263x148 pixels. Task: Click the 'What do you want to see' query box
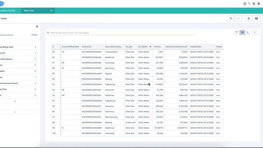coord(121,33)
